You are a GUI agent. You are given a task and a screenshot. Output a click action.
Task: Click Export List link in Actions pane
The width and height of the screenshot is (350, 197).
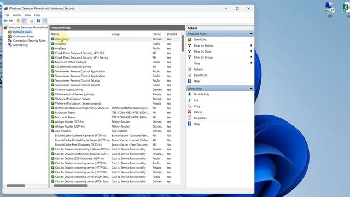[201, 76]
